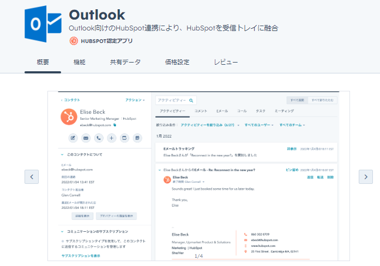
Task: Open the 概要 tab
Action: click(43, 62)
